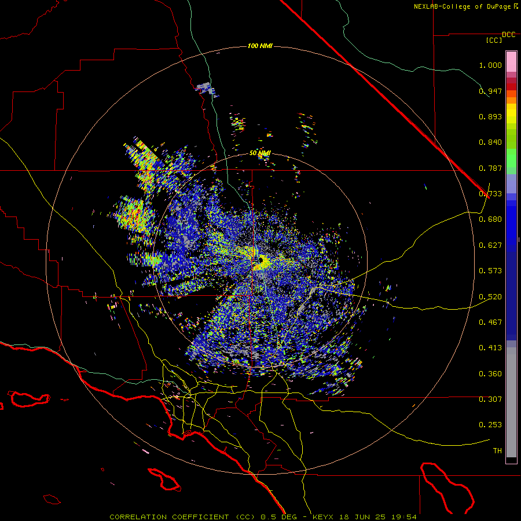Screen dimensions: 521x521
Task: Select the 0.627 scale value
Action: (x=490, y=245)
